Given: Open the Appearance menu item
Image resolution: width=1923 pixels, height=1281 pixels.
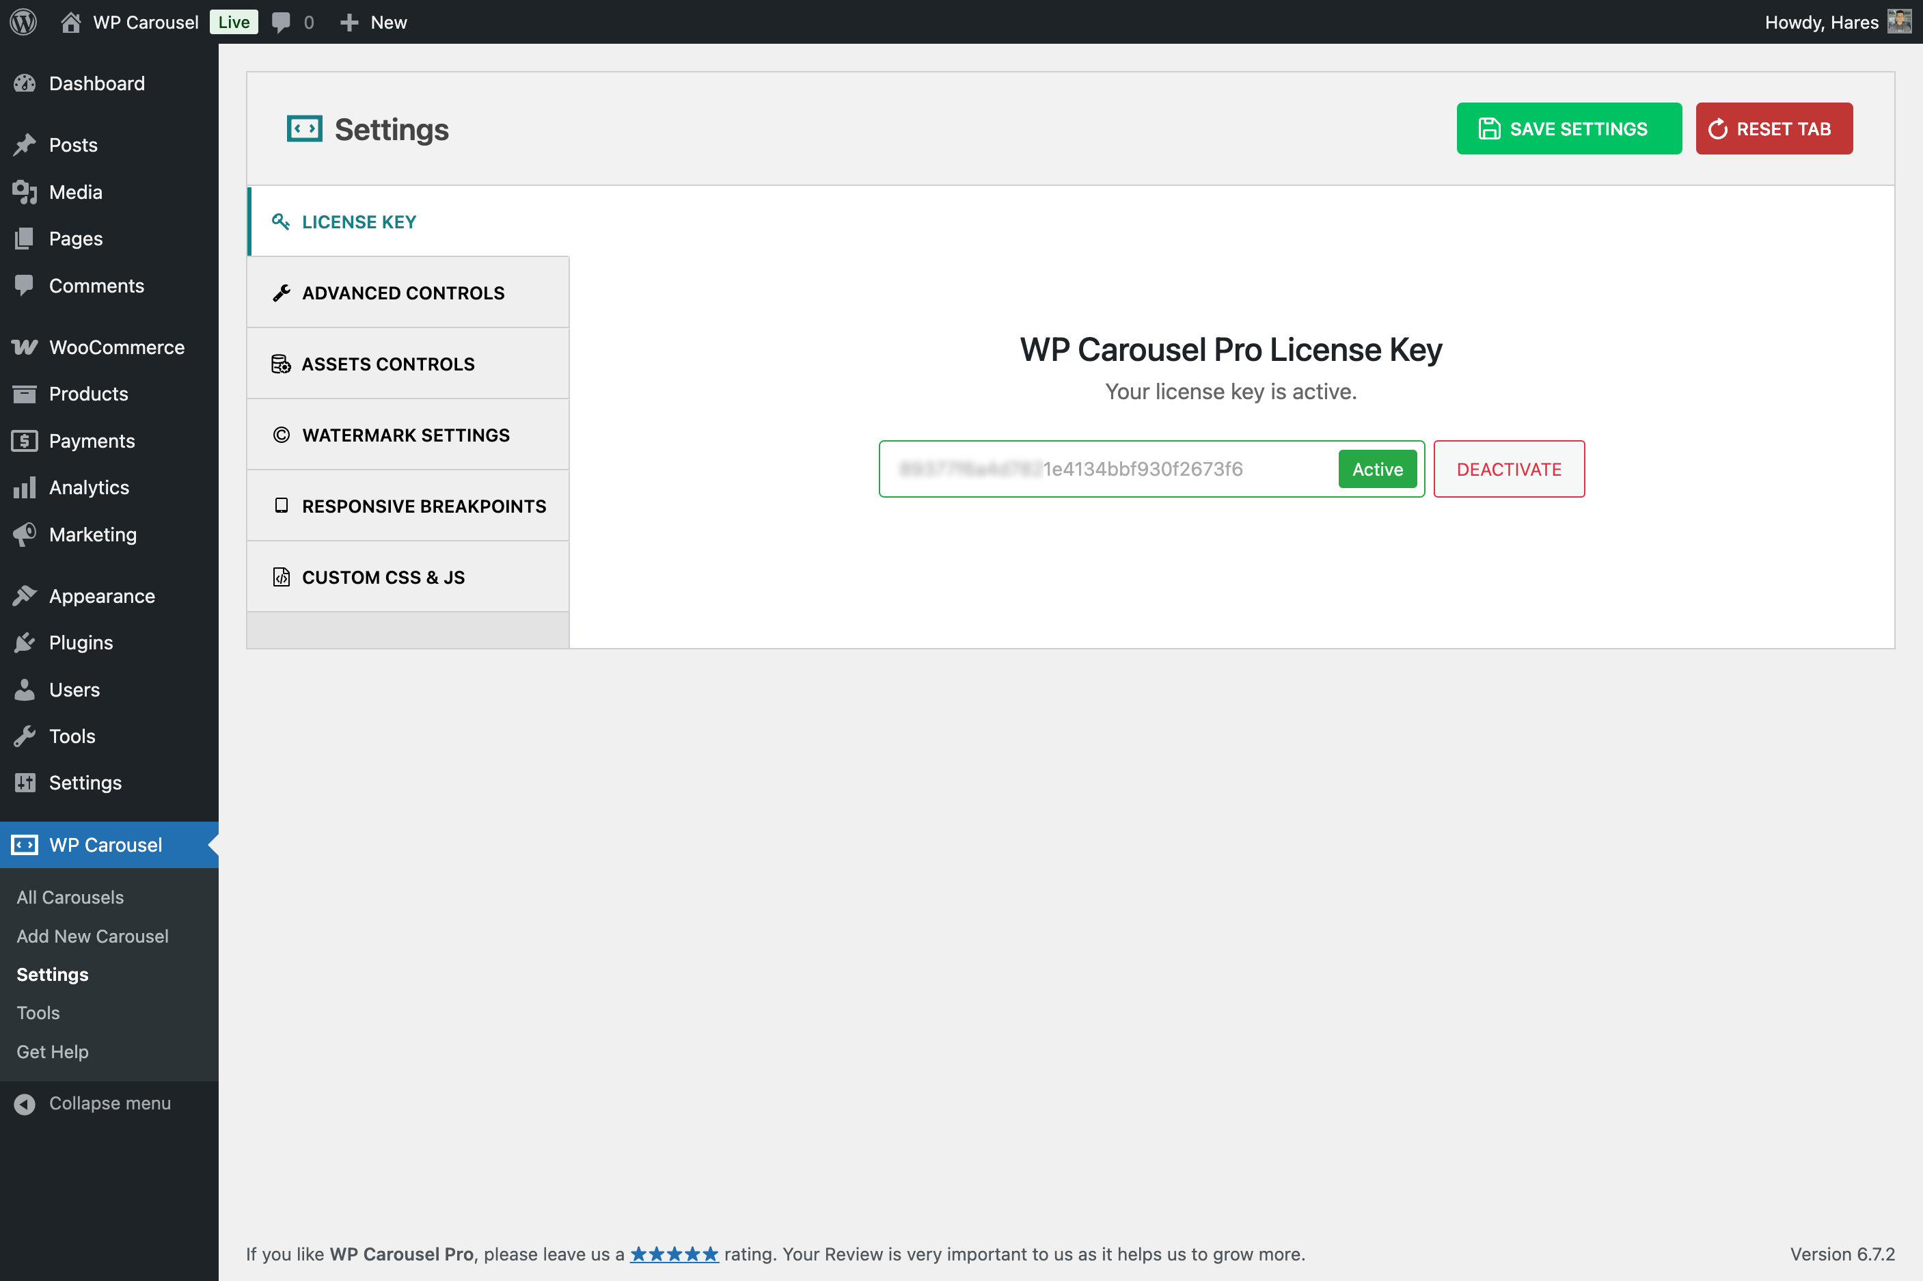Looking at the screenshot, I should click(x=109, y=596).
